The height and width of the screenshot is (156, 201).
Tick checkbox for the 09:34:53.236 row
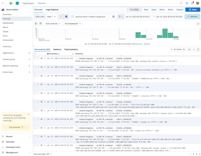coord(35,67)
